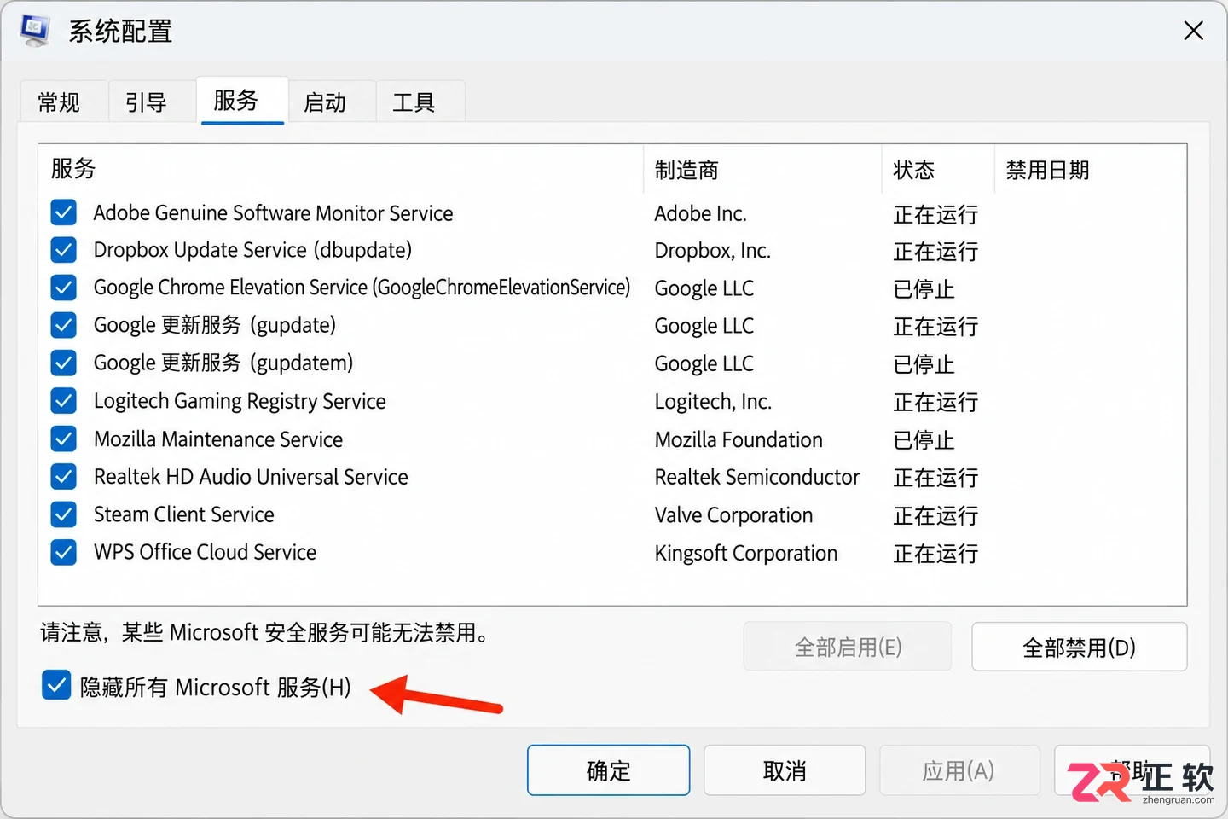Uncheck Adobe Genuine Software Monitor Service
This screenshot has width=1228, height=819.
click(x=64, y=212)
